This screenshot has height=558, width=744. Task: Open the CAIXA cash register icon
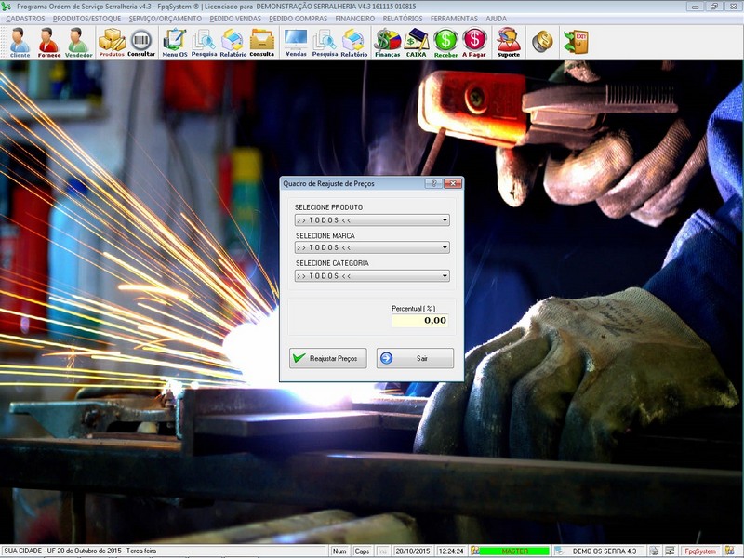point(417,42)
